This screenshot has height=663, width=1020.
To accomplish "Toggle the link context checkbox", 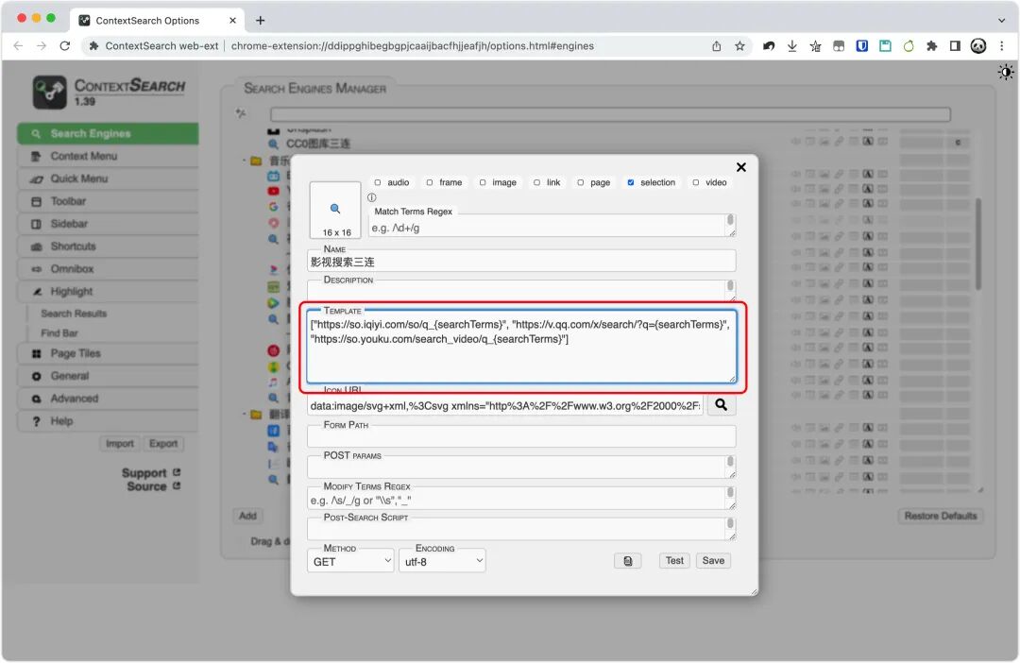I will tap(536, 183).
